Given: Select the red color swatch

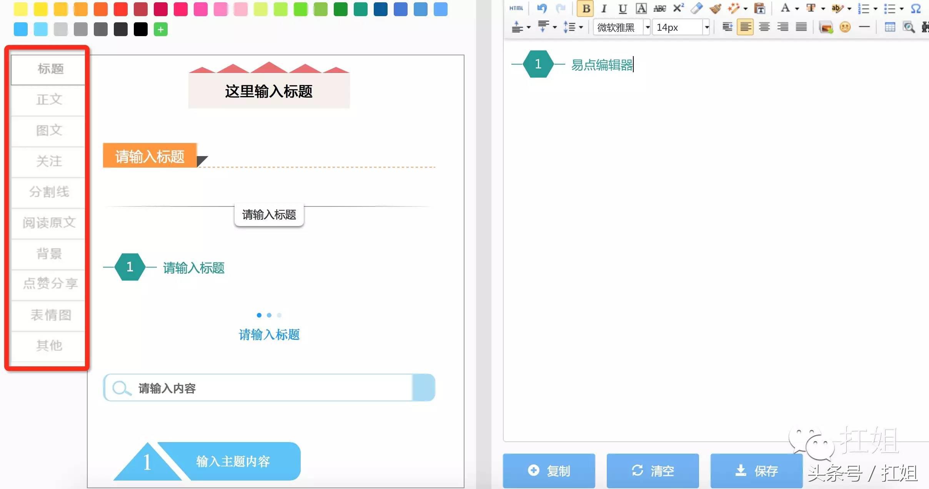Looking at the screenshot, I should pos(121,9).
